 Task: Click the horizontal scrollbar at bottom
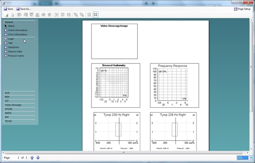tap(124, 153)
